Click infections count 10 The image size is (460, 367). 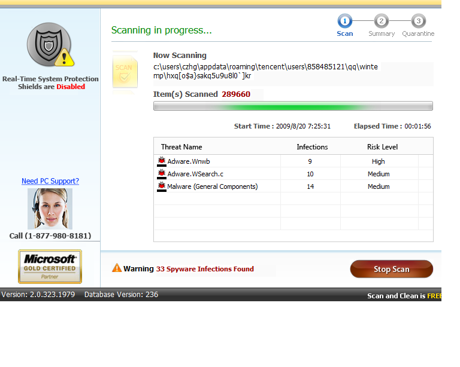pyautogui.click(x=310, y=174)
